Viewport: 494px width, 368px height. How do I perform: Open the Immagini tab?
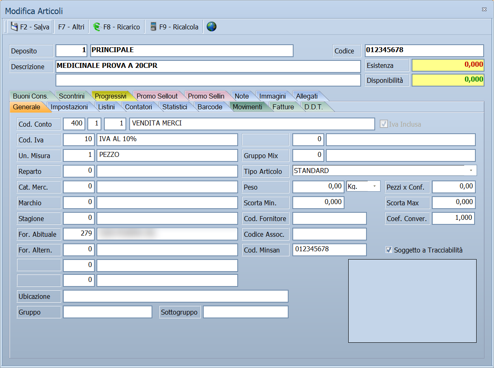coord(272,96)
